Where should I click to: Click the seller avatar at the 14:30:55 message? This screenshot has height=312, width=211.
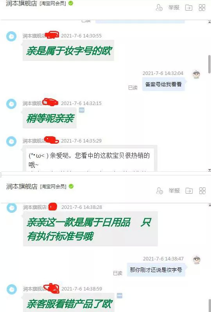click(11, 36)
